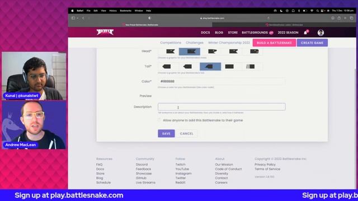358x201 pixels.
Task: Open the GitHub footer link
Action: point(141,178)
